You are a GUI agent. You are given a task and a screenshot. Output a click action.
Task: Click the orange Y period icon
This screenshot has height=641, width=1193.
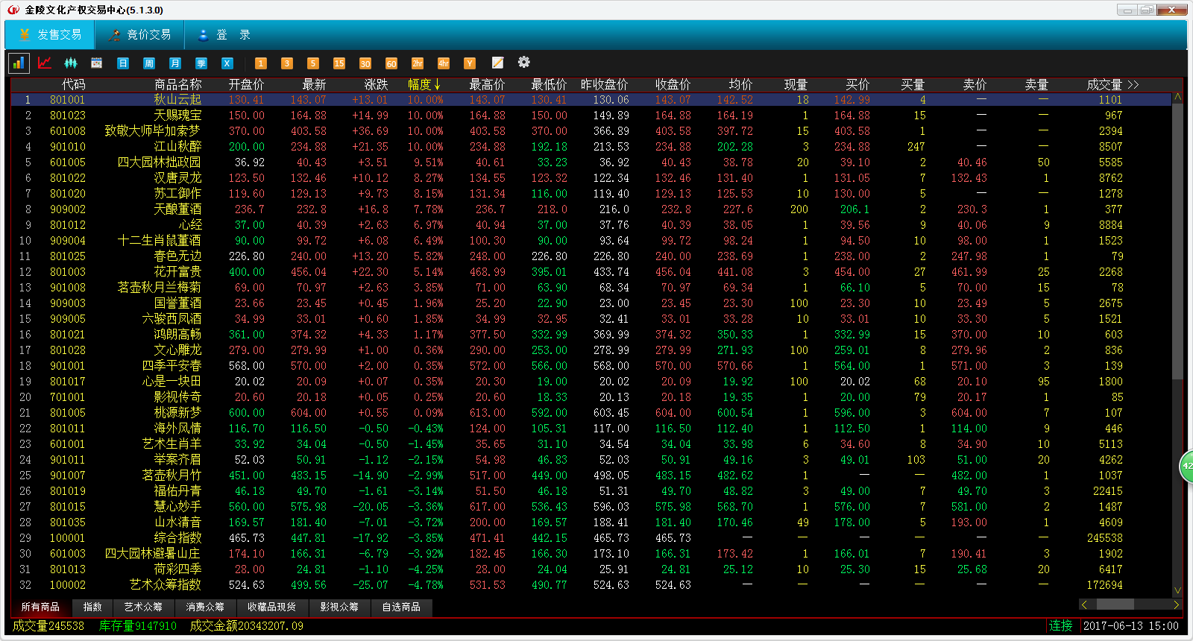(x=470, y=63)
